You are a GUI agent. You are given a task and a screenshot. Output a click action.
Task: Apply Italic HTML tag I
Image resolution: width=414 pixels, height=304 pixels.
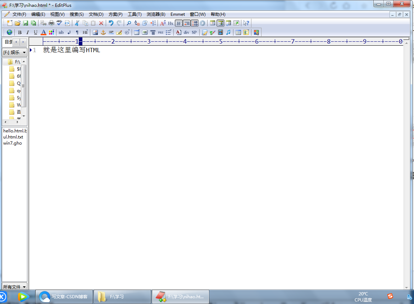27,32
